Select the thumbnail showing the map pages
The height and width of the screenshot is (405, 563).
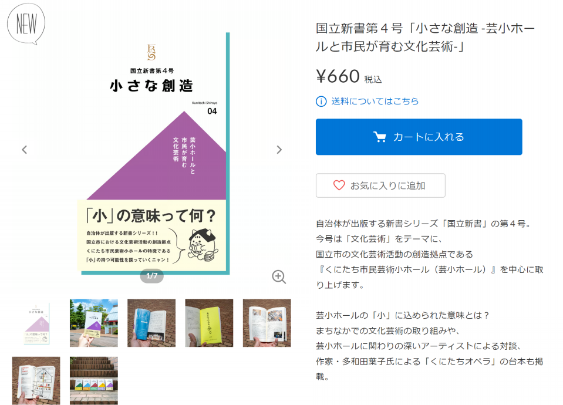click(x=36, y=380)
